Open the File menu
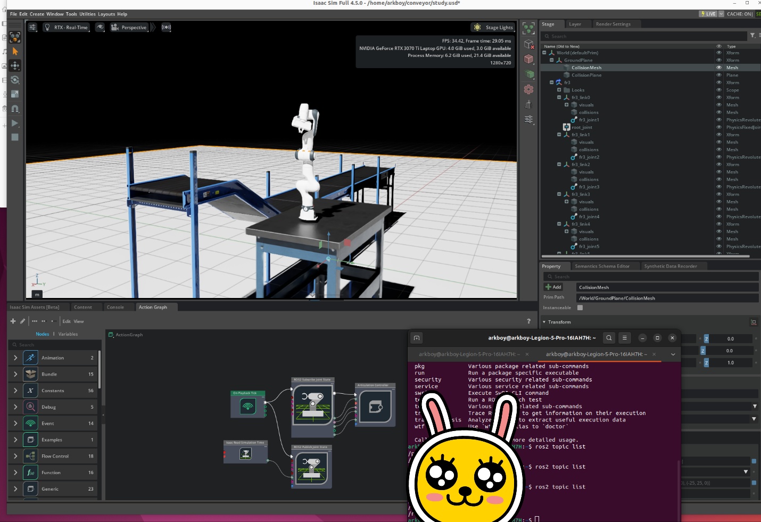This screenshot has height=522, width=761. 13,14
